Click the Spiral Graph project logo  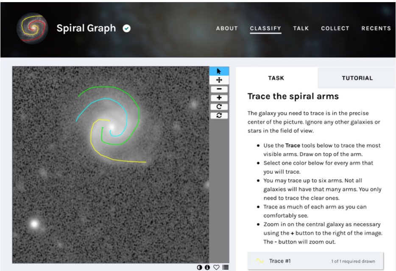click(32, 28)
